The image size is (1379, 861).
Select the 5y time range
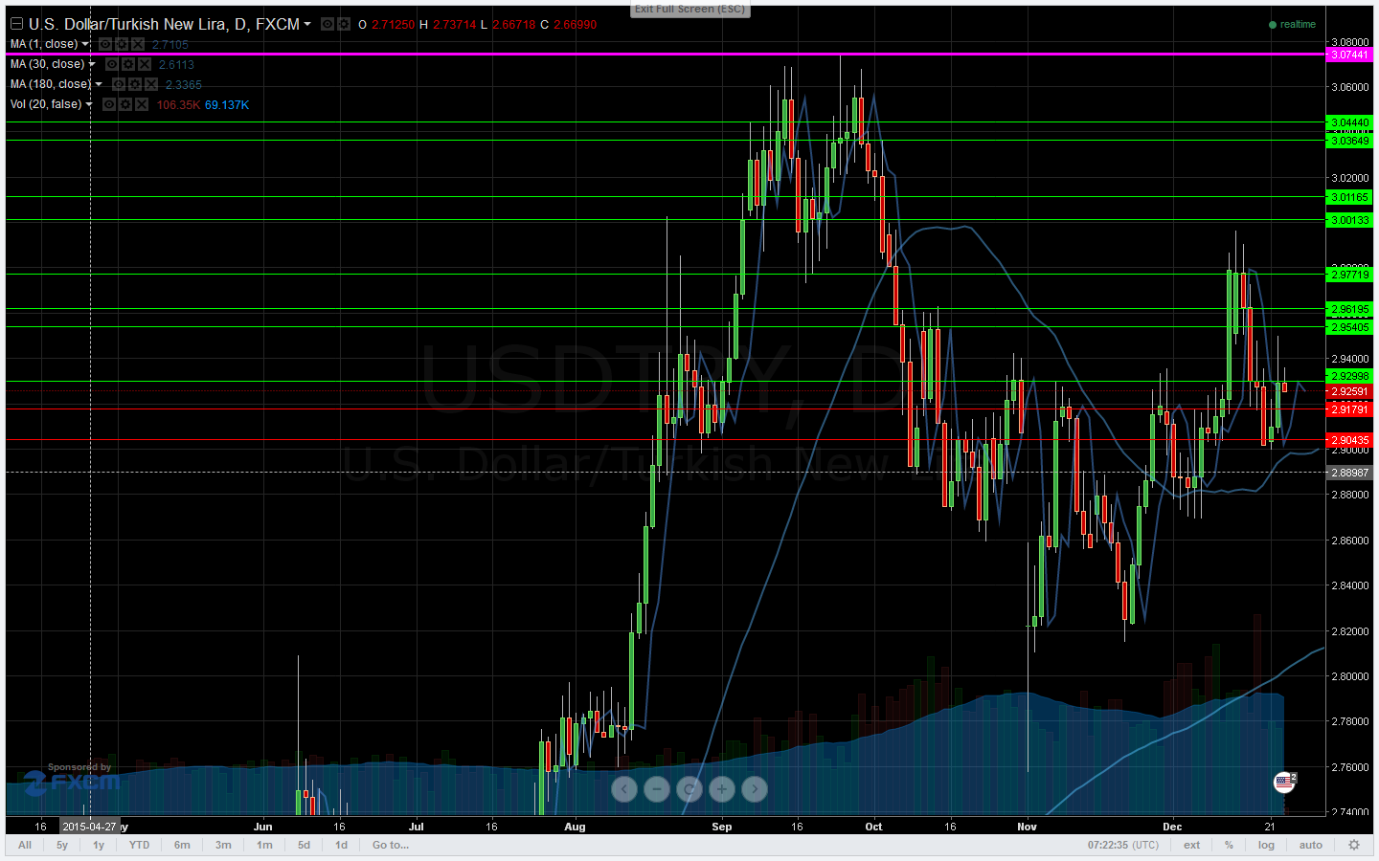coord(62,845)
